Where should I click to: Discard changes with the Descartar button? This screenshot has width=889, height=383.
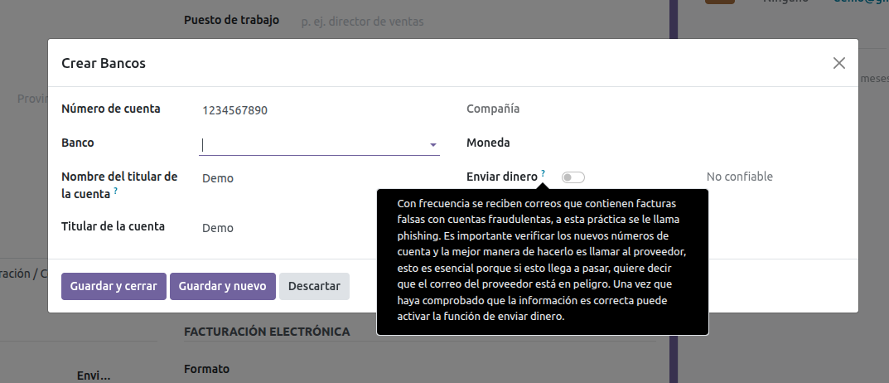314,286
